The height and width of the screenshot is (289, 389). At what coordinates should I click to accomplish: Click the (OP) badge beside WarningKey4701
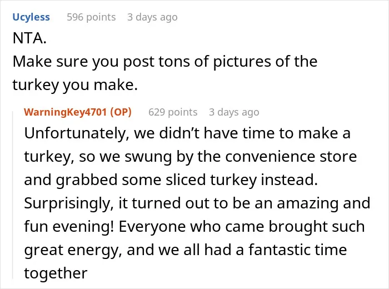pyautogui.click(x=121, y=112)
